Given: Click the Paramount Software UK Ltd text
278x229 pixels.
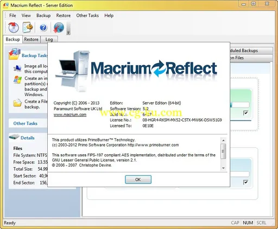Looking at the screenshot, I should pos(78,109).
